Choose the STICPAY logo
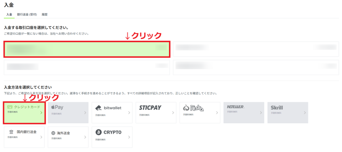The height and width of the screenshot is (152, 342). tap(150, 108)
